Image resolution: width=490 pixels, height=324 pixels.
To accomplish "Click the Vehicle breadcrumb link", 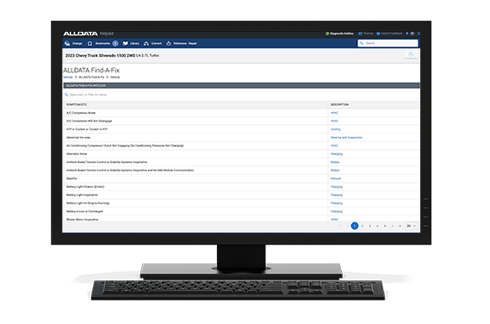I will 68,78.
